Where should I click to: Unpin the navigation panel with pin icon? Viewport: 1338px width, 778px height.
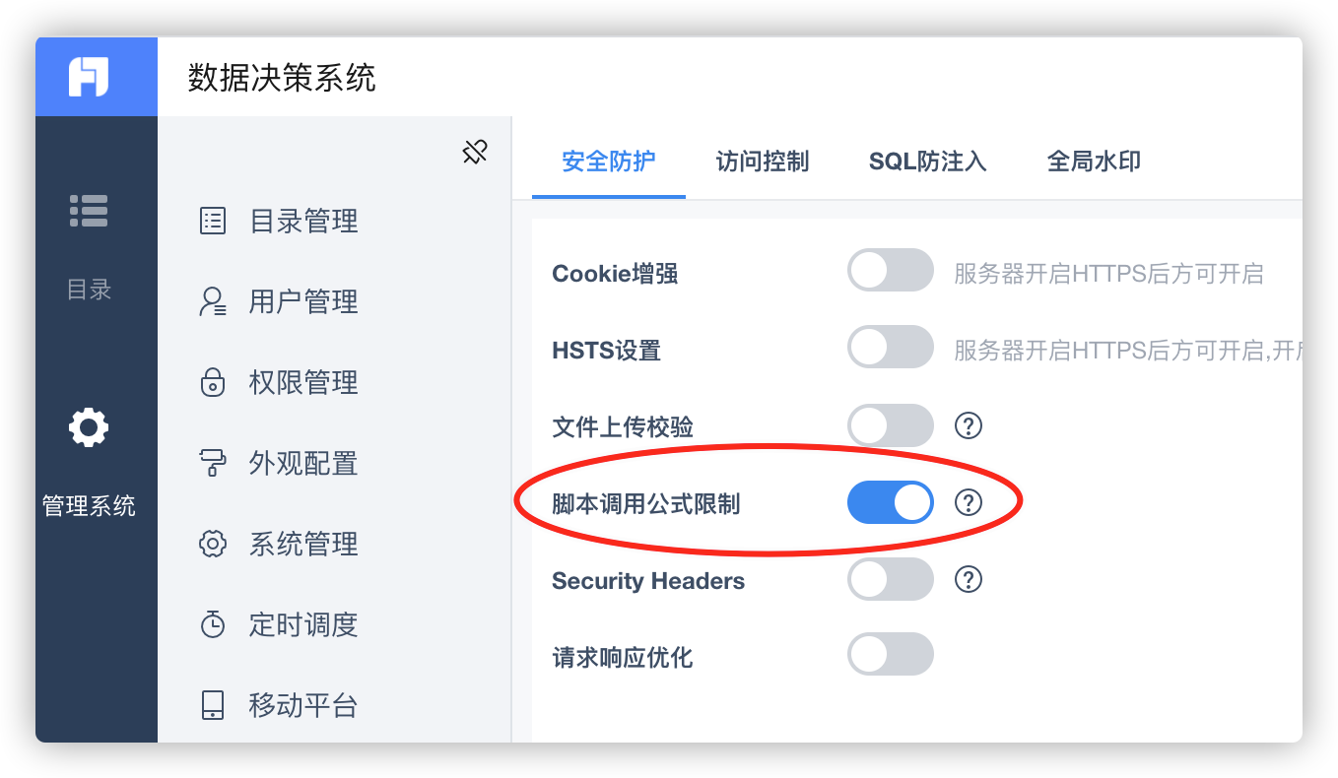coord(475,152)
